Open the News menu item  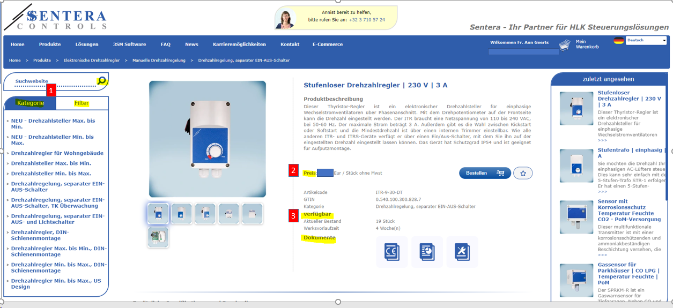[191, 44]
